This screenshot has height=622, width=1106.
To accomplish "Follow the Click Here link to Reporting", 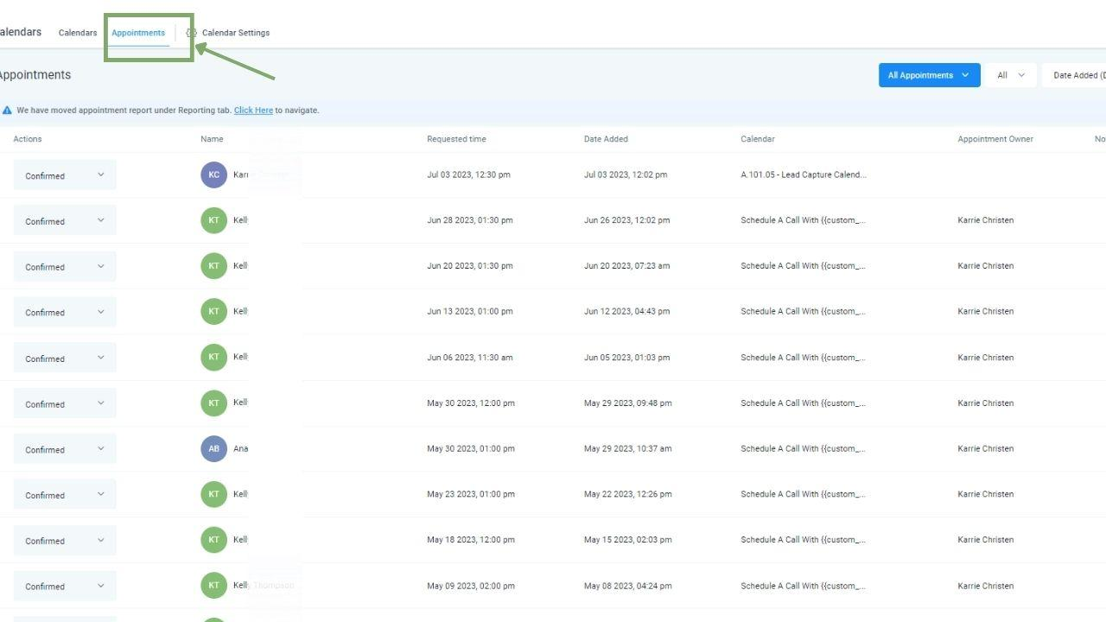I will pos(253,111).
